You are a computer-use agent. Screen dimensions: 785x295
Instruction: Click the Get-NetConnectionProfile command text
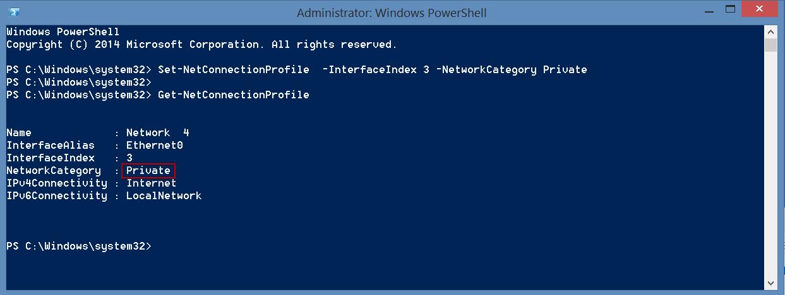point(234,95)
